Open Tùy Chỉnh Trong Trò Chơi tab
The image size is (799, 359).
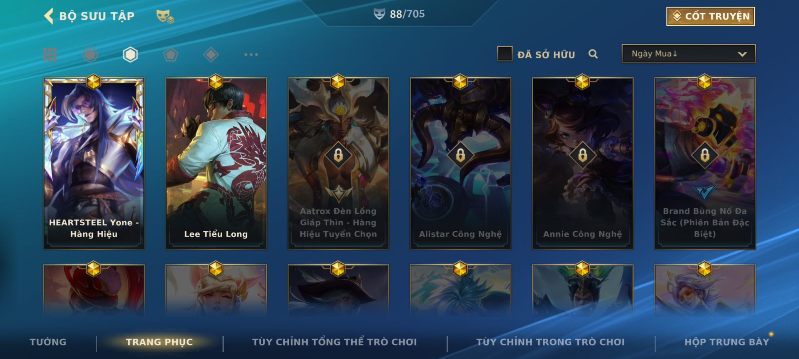pyautogui.click(x=550, y=342)
